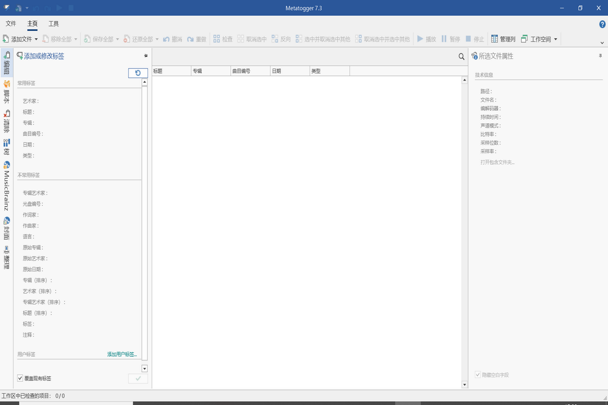Open the 文件 menu
Image resolution: width=608 pixels, height=405 pixels.
[x=11, y=23]
